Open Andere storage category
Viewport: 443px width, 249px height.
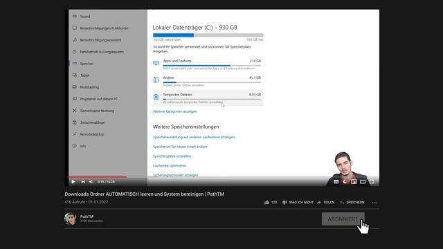click(x=208, y=82)
